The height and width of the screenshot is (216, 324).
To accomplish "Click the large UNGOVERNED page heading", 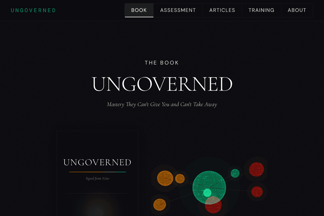I will coord(162,85).
